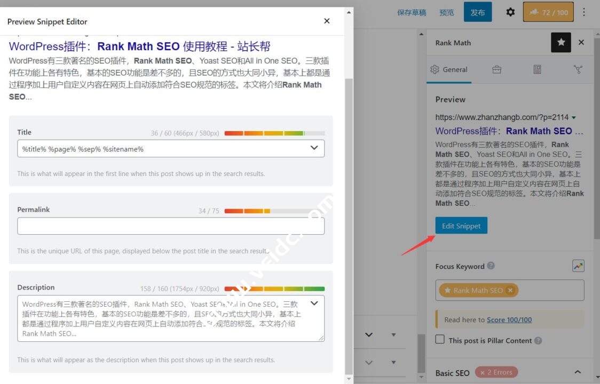
Task: Click the Rank Math 72 / 100 score button
Action: 548,12
